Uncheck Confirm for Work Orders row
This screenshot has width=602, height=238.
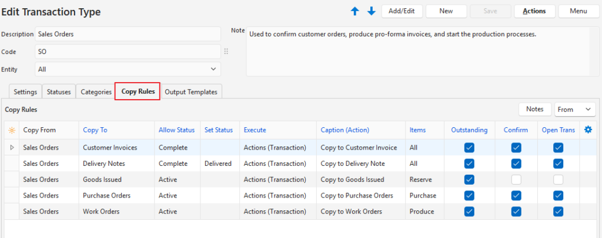coord(516,211)
